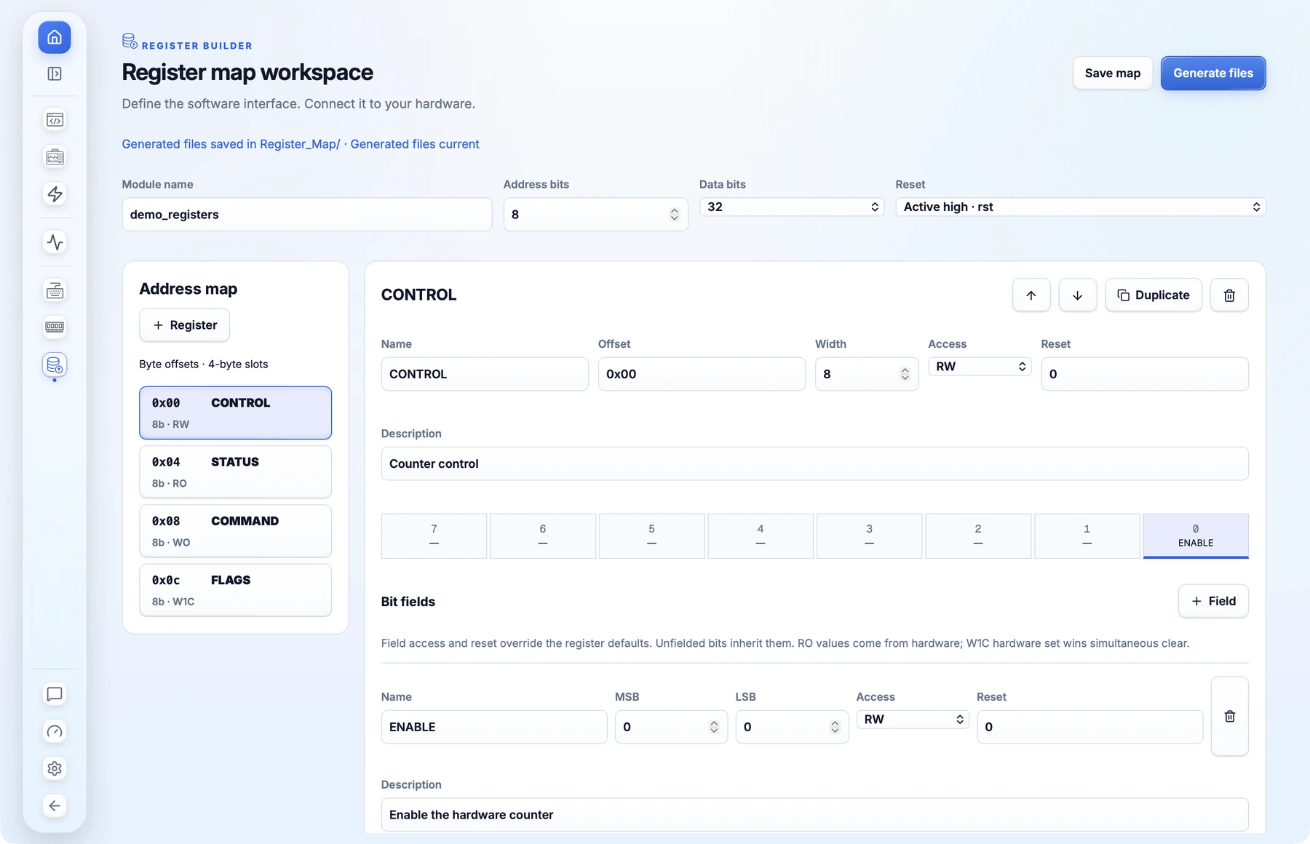Open the home icon in sidebar

(x=55, y=37)
